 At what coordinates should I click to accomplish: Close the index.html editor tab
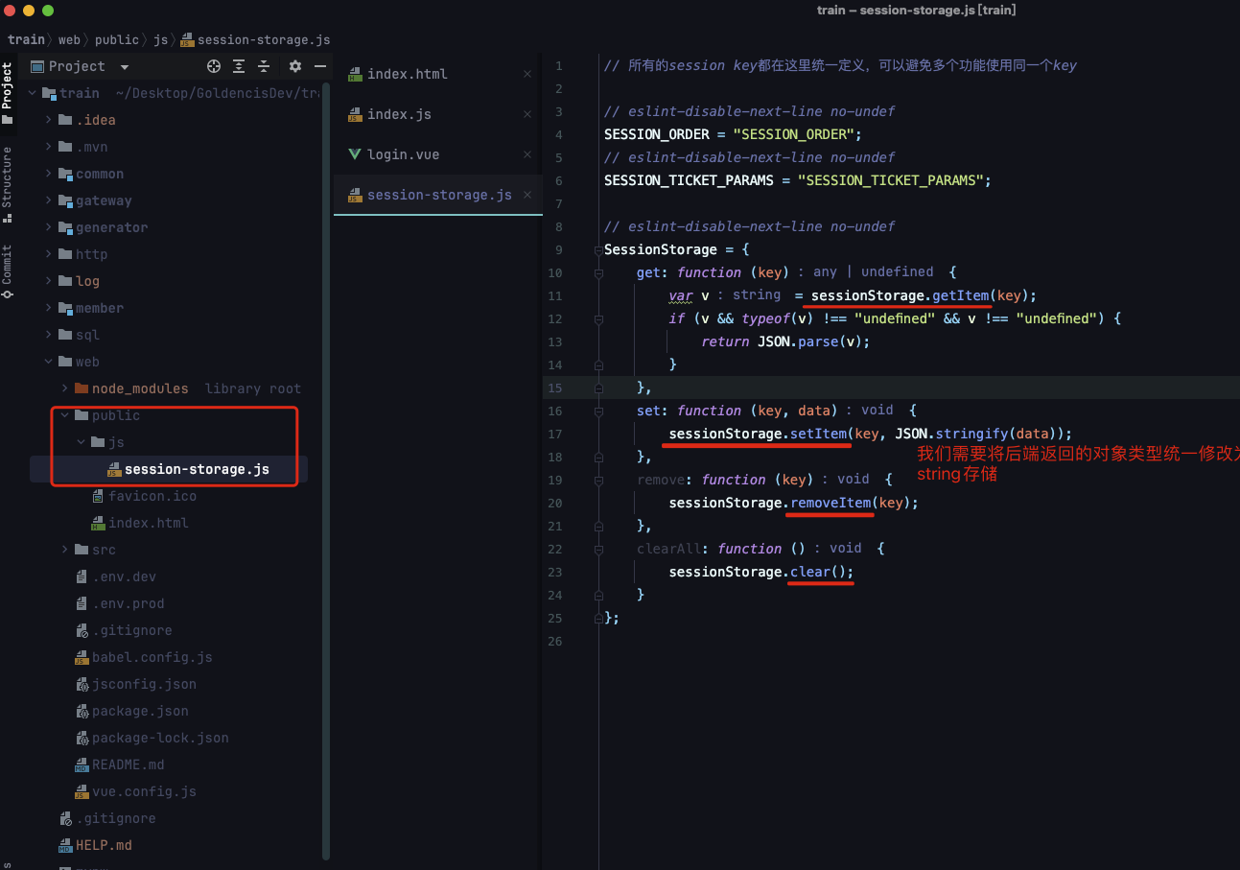point(526,74)
